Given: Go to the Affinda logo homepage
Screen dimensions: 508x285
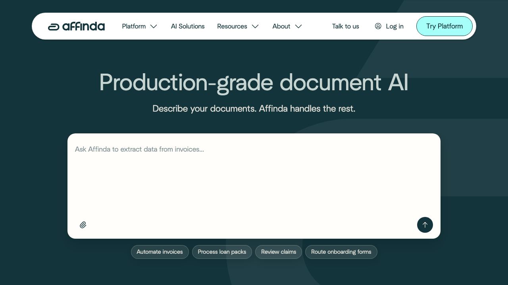Looking at the screenshot, I should [76, 27].
